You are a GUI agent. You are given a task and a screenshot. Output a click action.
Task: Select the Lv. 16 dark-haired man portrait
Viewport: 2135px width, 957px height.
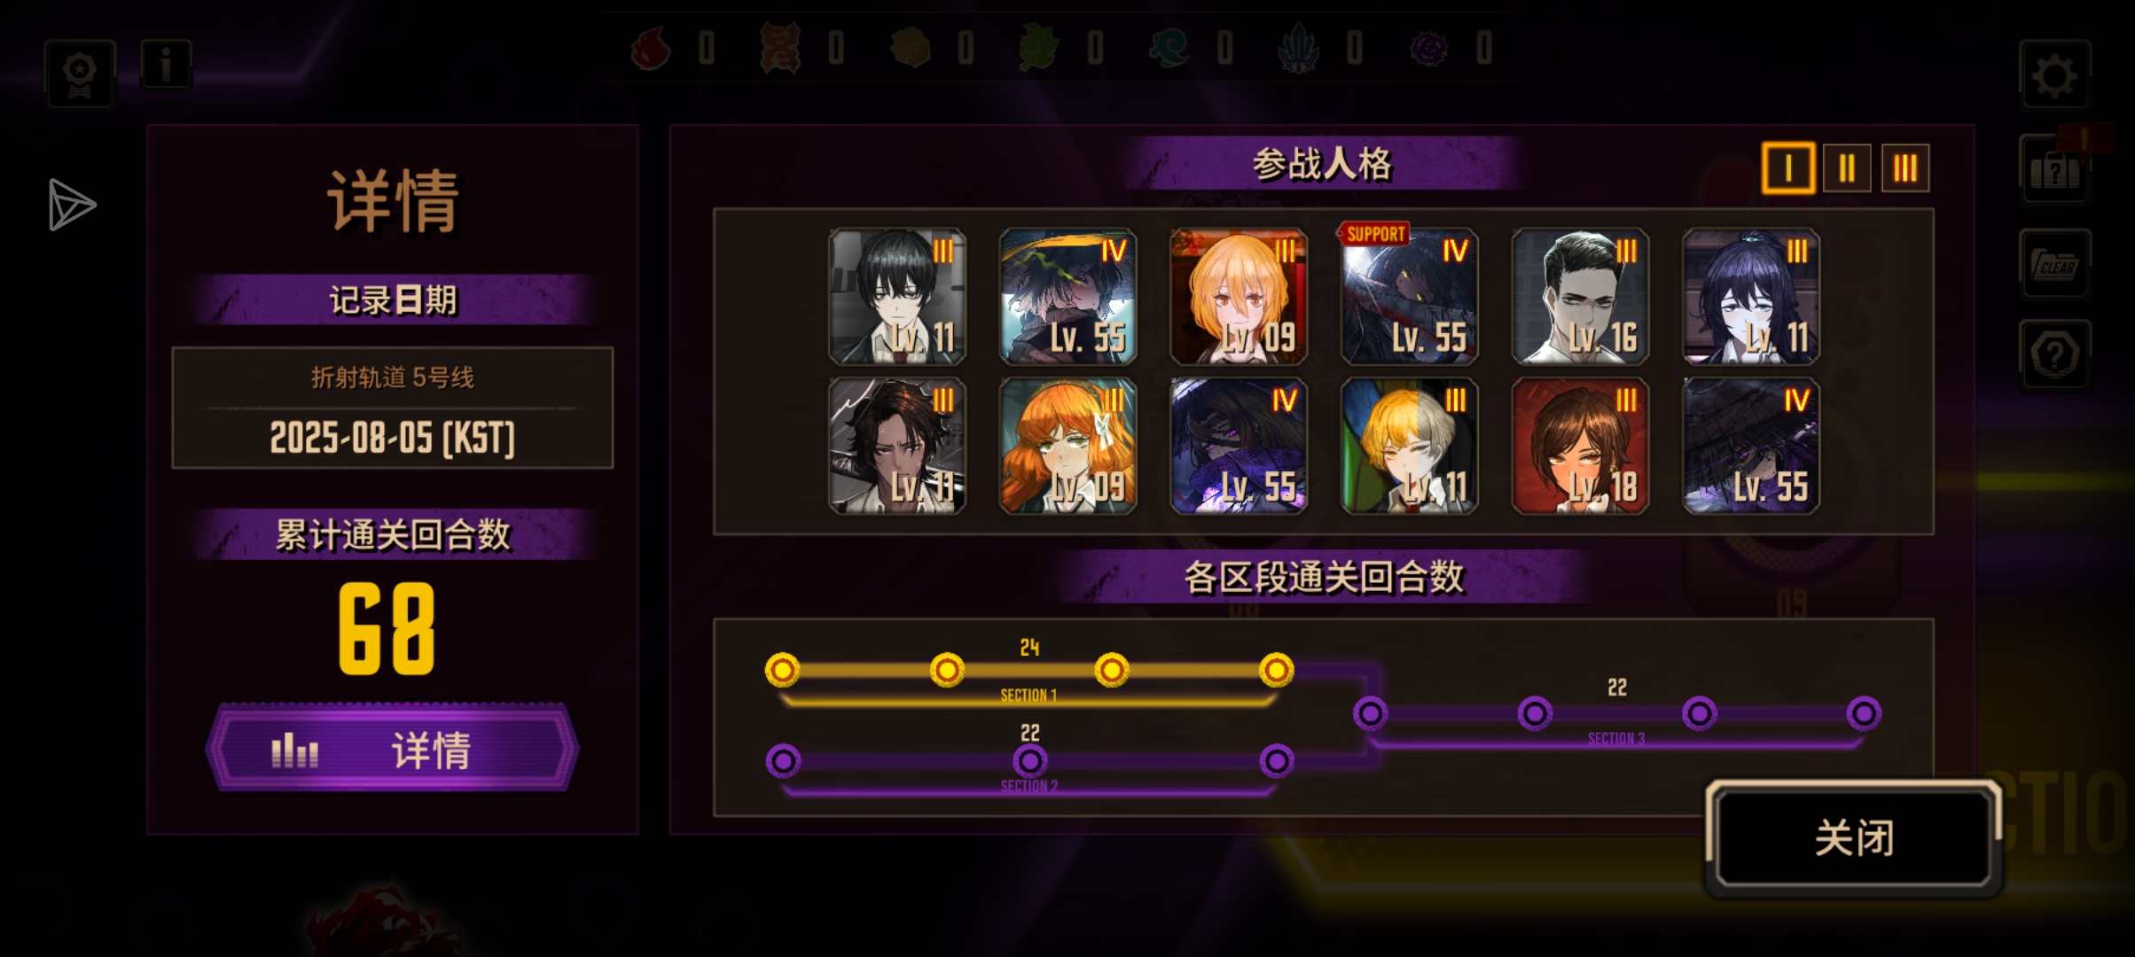point(1580,296)
